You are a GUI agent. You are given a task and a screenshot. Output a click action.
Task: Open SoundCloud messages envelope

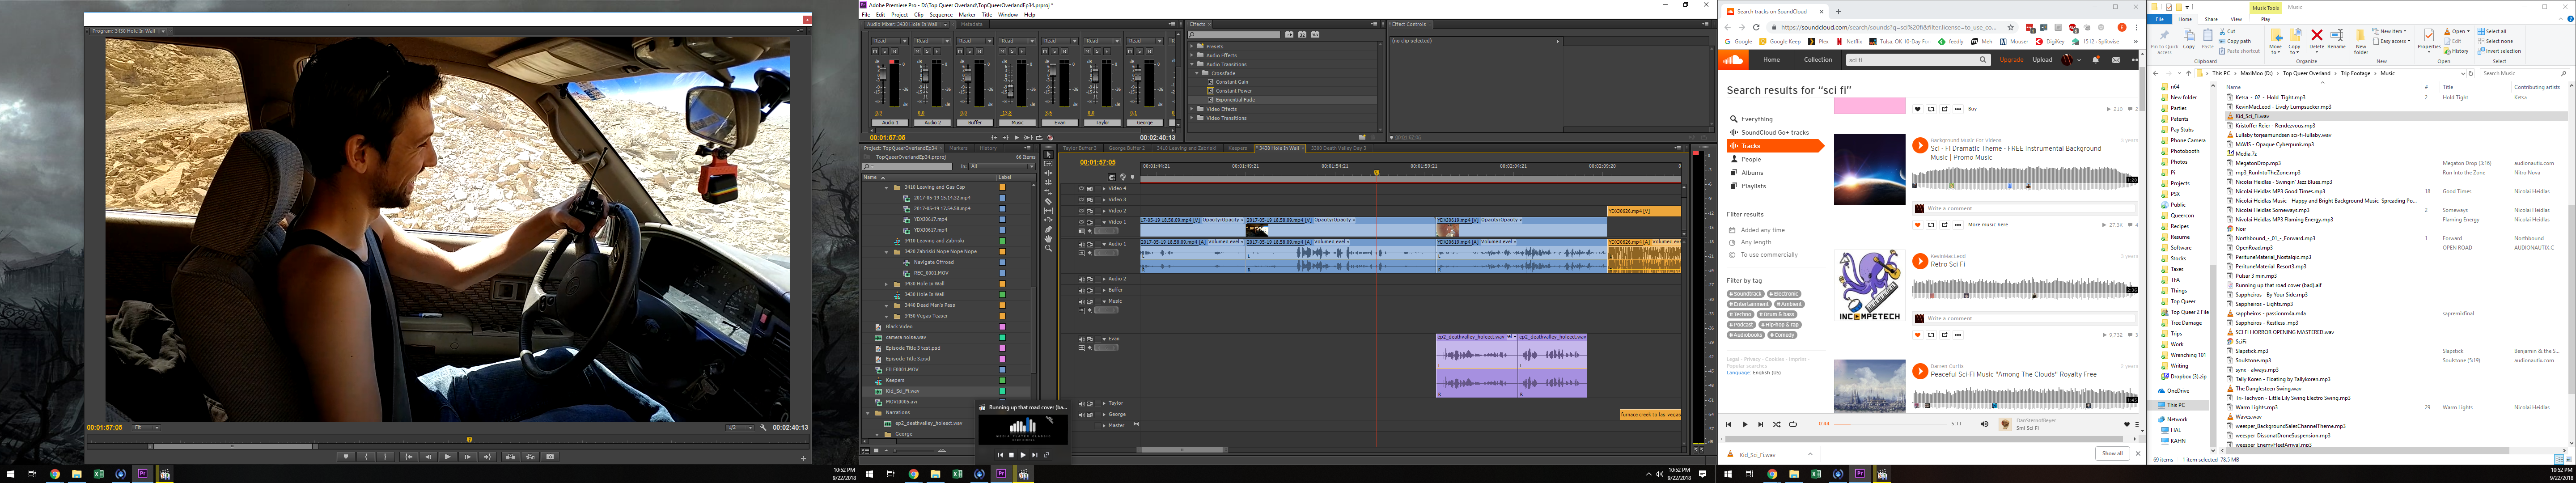coord(2116,60)
